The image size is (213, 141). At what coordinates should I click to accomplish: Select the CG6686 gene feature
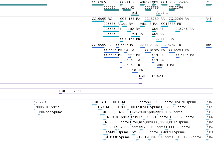pos(111,10)
